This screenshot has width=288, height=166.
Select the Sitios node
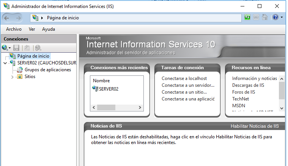coord(30,77)
